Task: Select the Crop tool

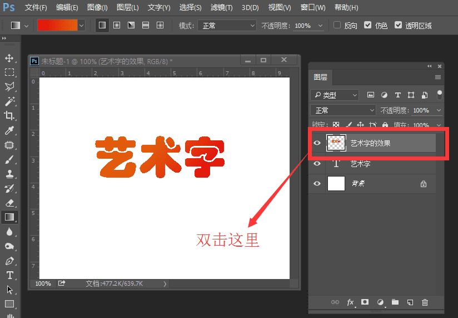Action: [x=9, y=116]
